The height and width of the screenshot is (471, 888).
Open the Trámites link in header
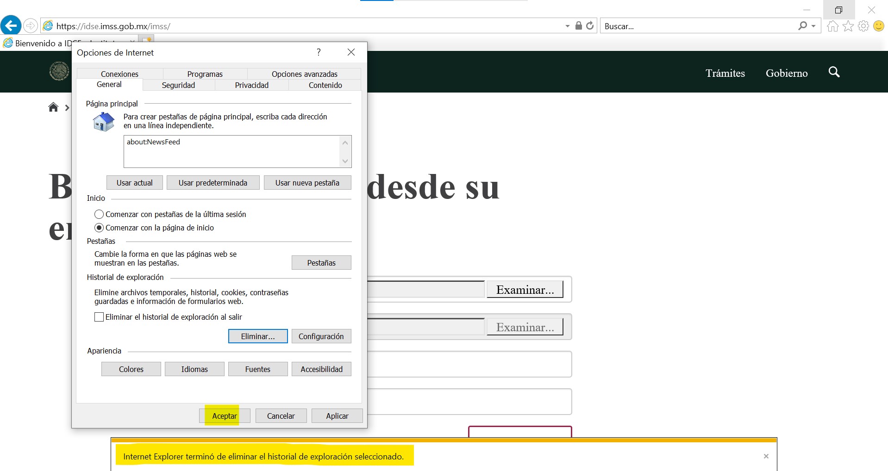pyautogui.click(x=725, y=73)
